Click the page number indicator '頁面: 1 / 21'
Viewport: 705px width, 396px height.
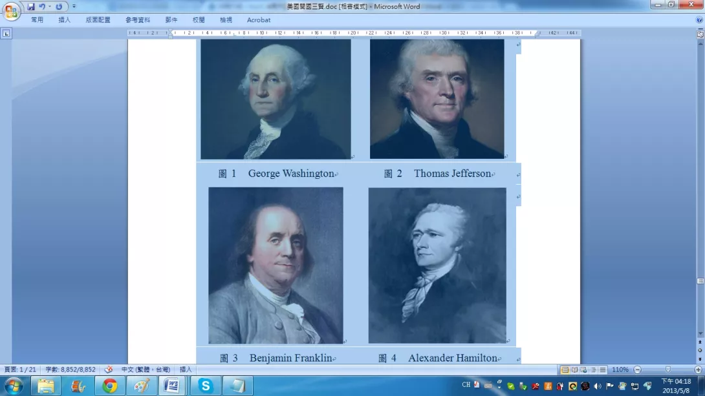(x=20, y=370)
